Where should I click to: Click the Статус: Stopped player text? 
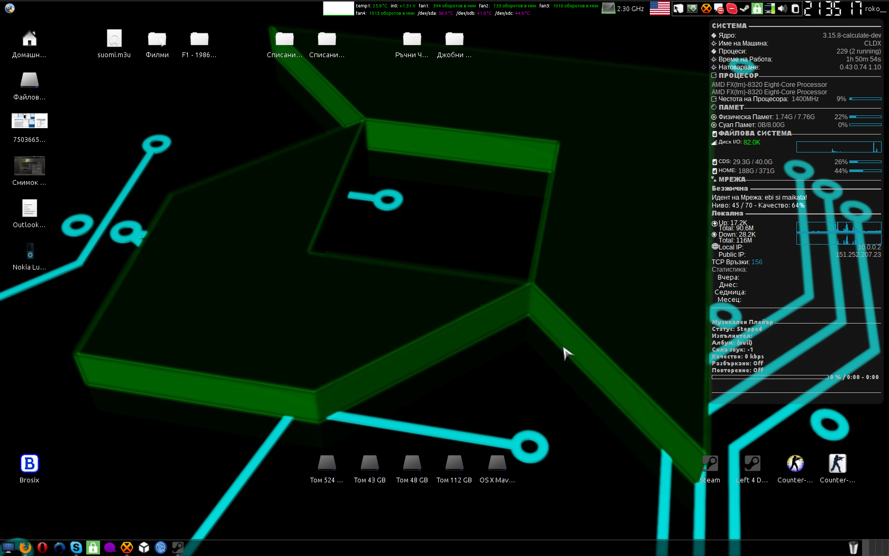point(737,329)
